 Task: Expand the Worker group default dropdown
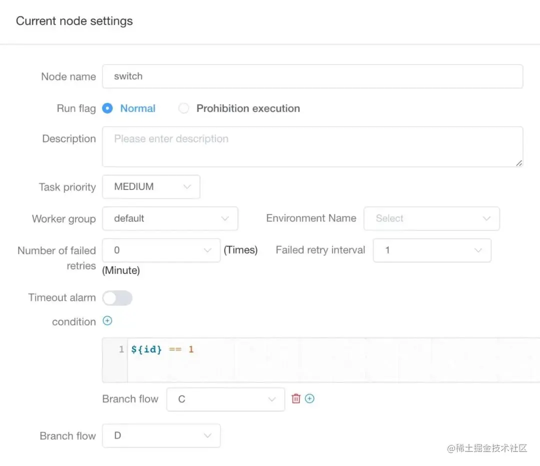click(x=170, y=218)
